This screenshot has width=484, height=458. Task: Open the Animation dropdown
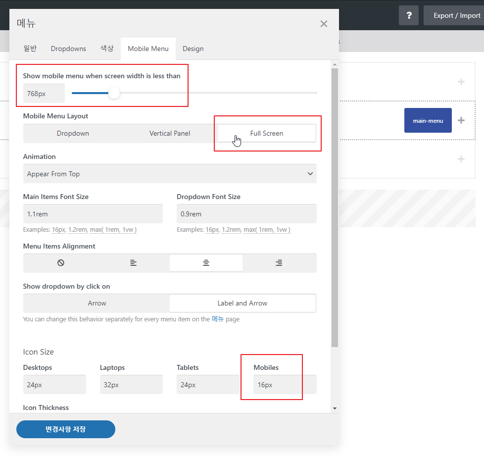coord(170,174)
